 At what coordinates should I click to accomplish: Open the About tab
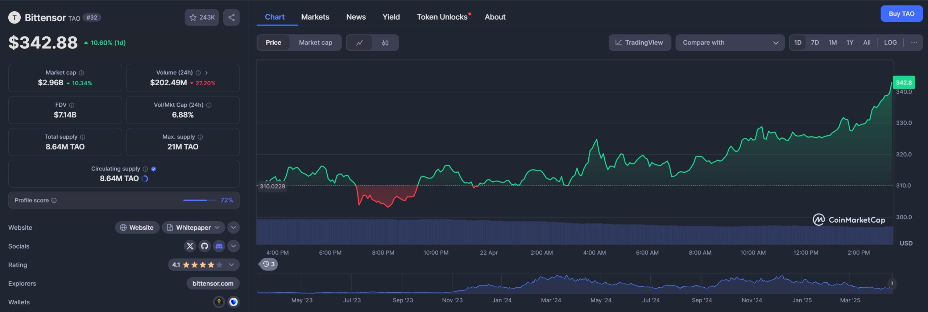(495, 17)
